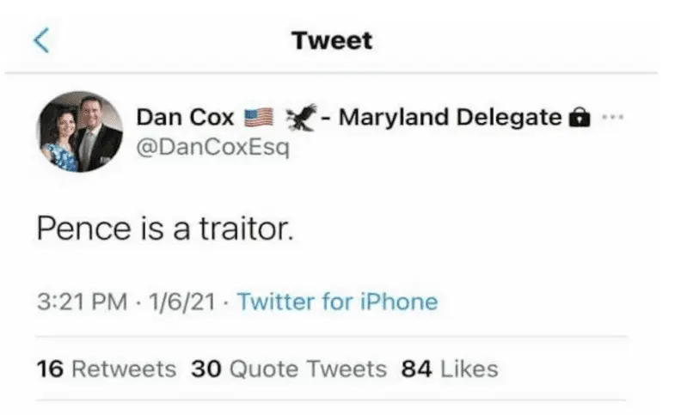Click the Dan Cox display name
The width and height of the screenshot is (693, 415).
186,118
